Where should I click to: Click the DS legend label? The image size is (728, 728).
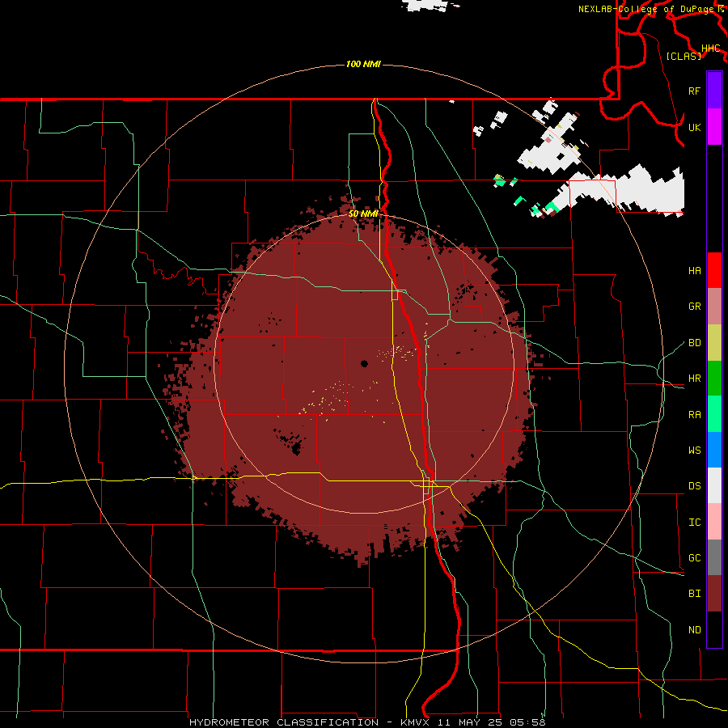(x=694, y=486)
